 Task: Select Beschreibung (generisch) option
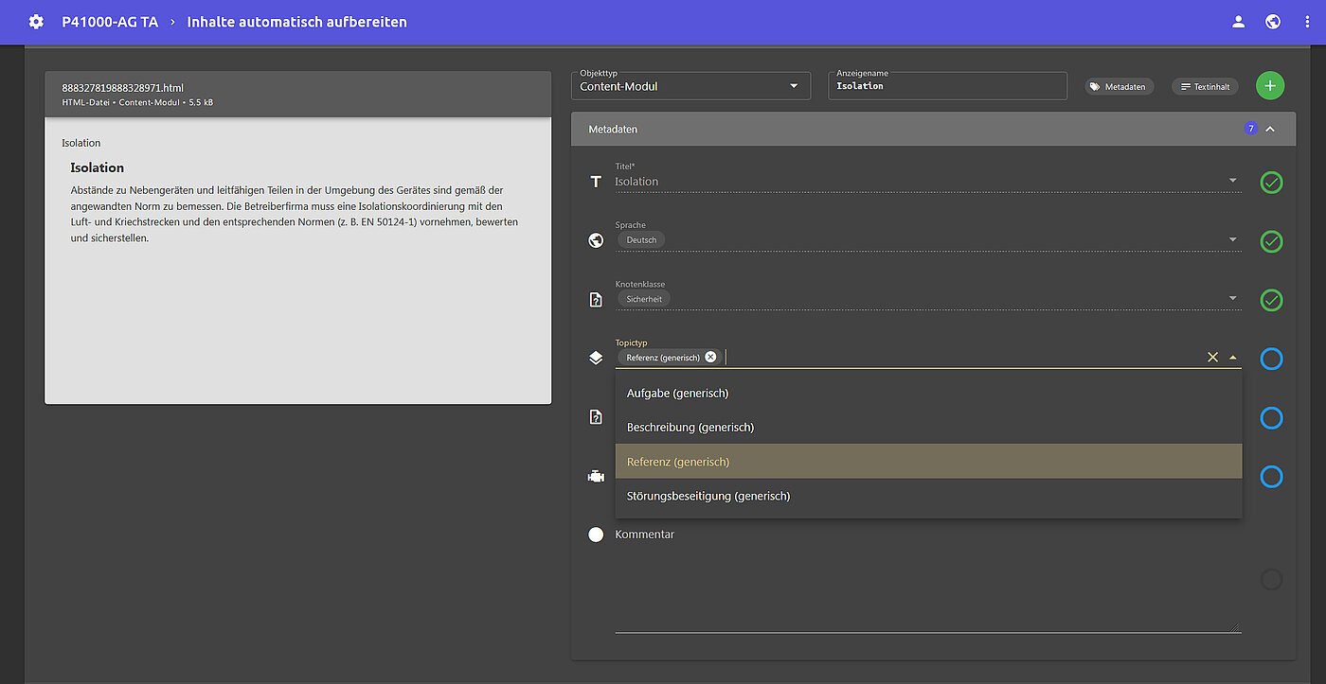pos(928,427)
